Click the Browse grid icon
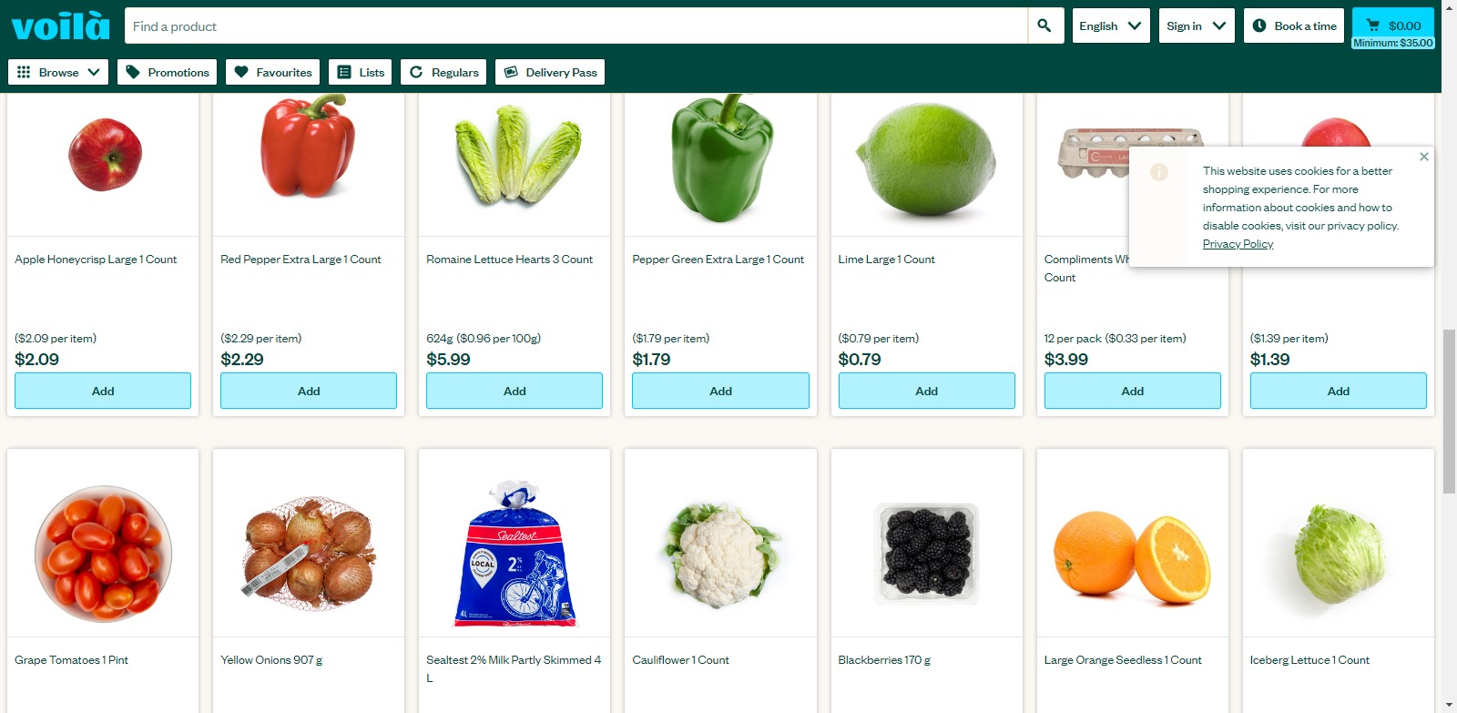 (24, 72)
